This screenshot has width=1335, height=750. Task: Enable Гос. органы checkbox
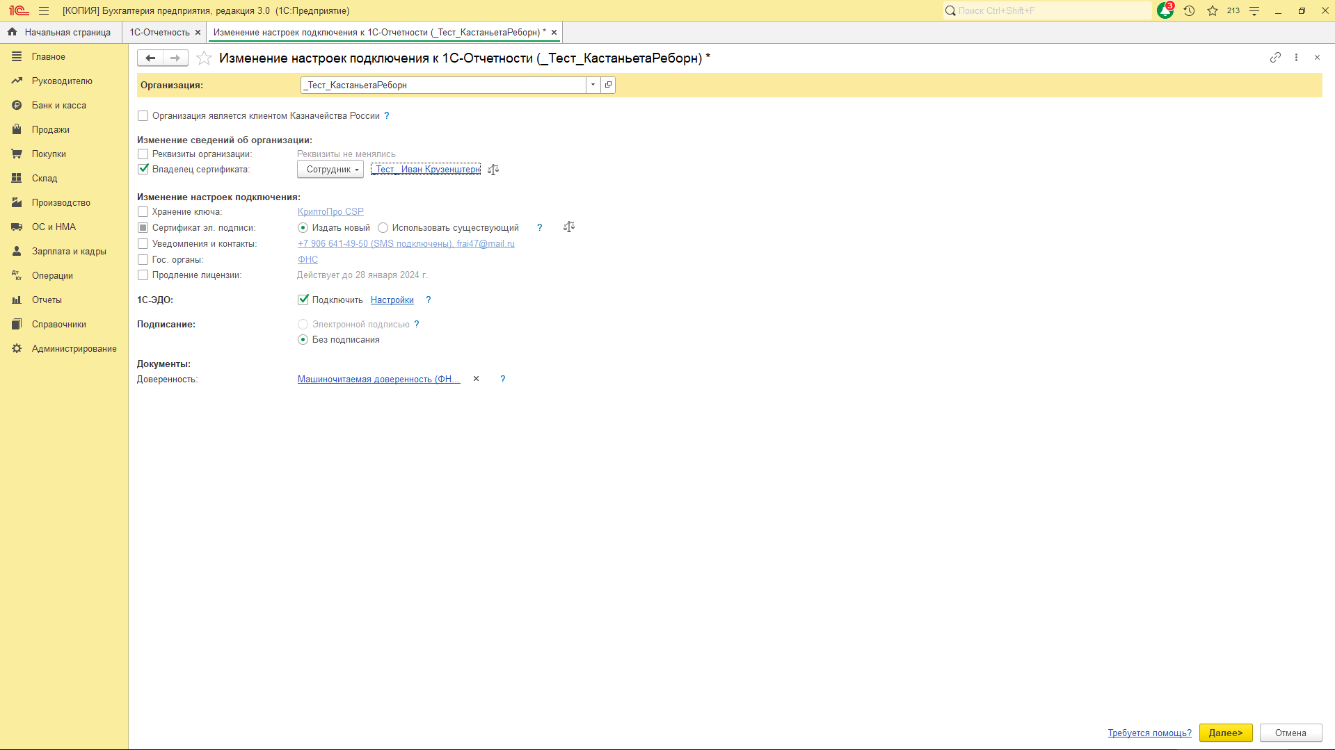click(143, 260)
